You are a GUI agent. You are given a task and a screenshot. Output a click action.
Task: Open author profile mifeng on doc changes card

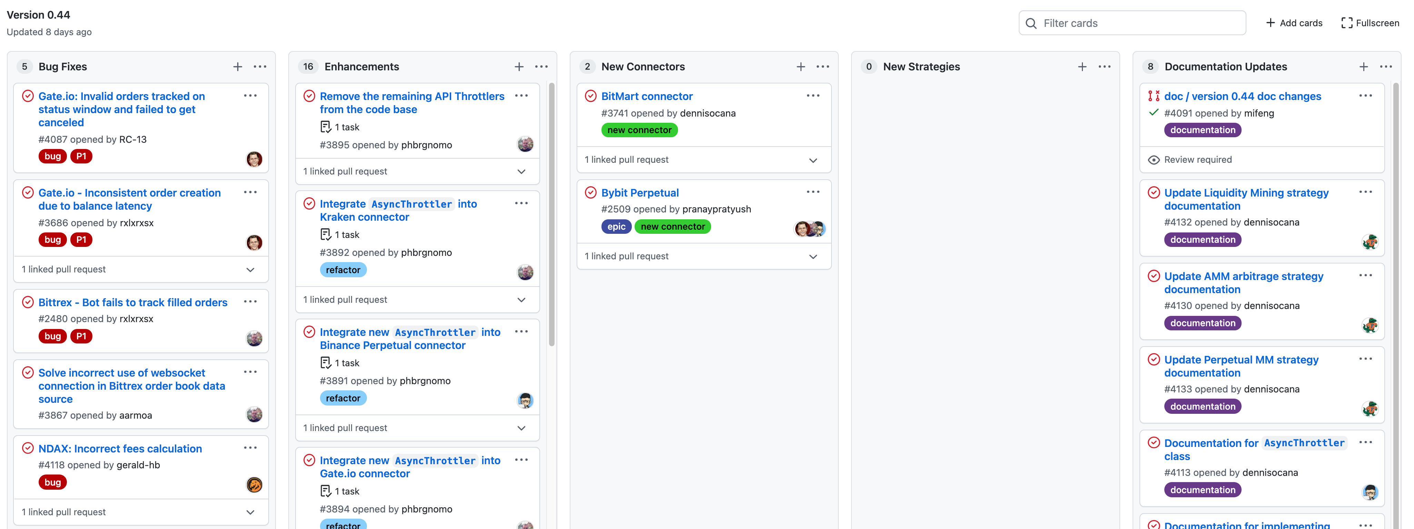[x=1259, y=113]
